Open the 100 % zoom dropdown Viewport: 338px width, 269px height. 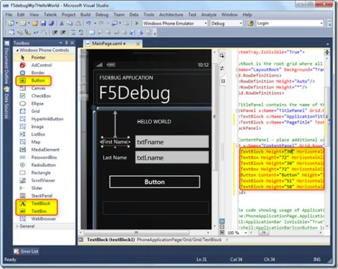(x=245, y=233)
